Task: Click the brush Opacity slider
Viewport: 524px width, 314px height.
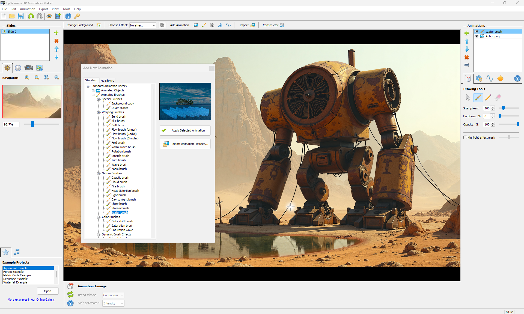Action: 509,124
